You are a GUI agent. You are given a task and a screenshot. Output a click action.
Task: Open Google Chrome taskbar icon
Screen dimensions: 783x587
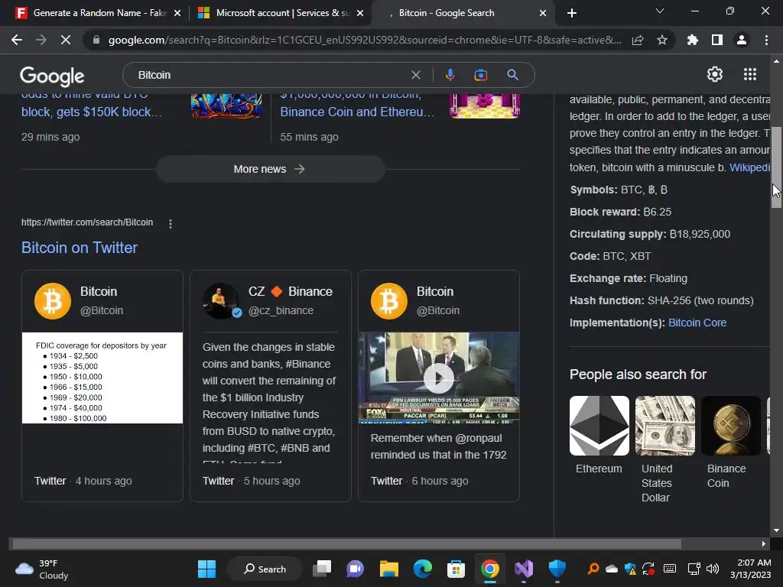coord(490,569)
